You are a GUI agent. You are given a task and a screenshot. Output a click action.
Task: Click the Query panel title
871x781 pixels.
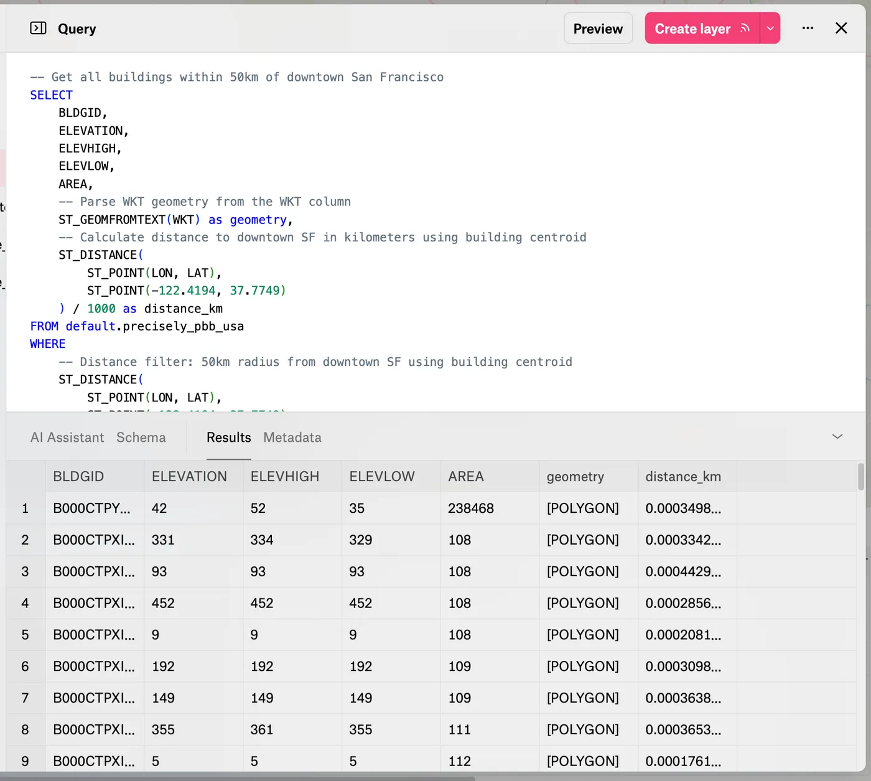pos(77,29)
